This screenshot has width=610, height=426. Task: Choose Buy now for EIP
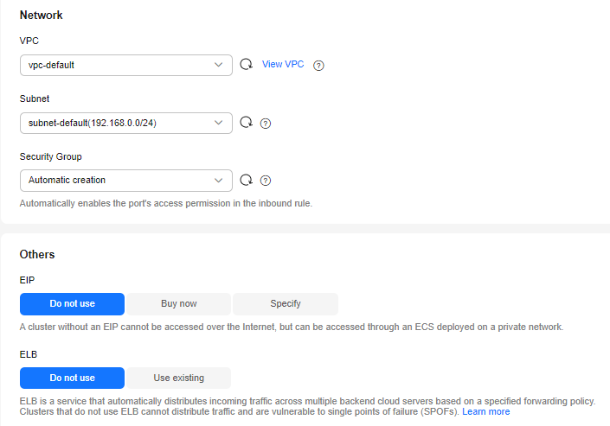point(179,304)
